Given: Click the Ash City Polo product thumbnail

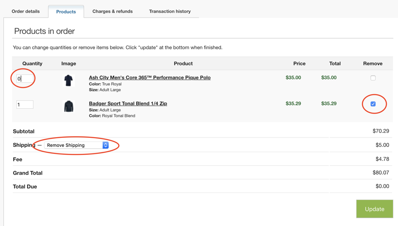Looking at the screenshot, I should (x=69, y=81).
